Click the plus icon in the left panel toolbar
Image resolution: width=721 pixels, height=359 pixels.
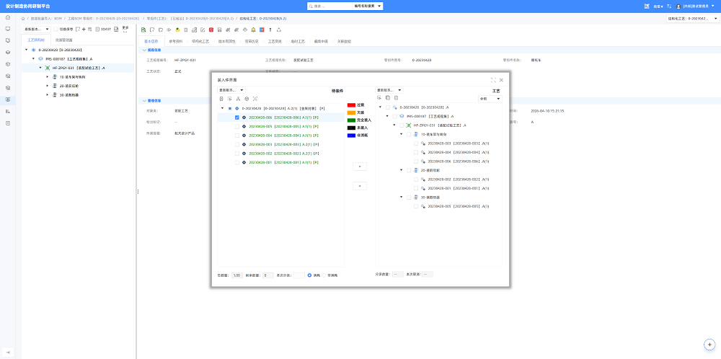84,29
